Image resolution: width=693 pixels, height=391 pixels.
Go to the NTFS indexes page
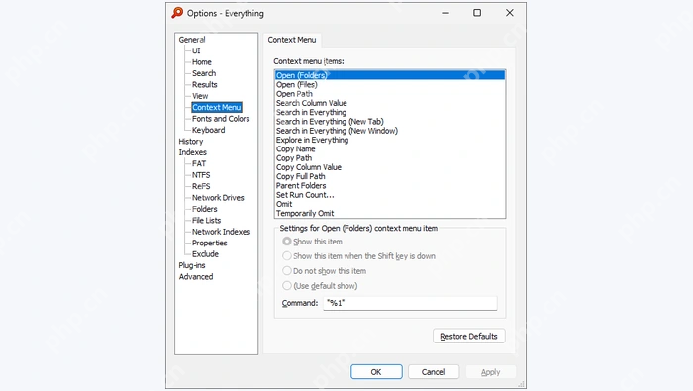pos(201,175)
